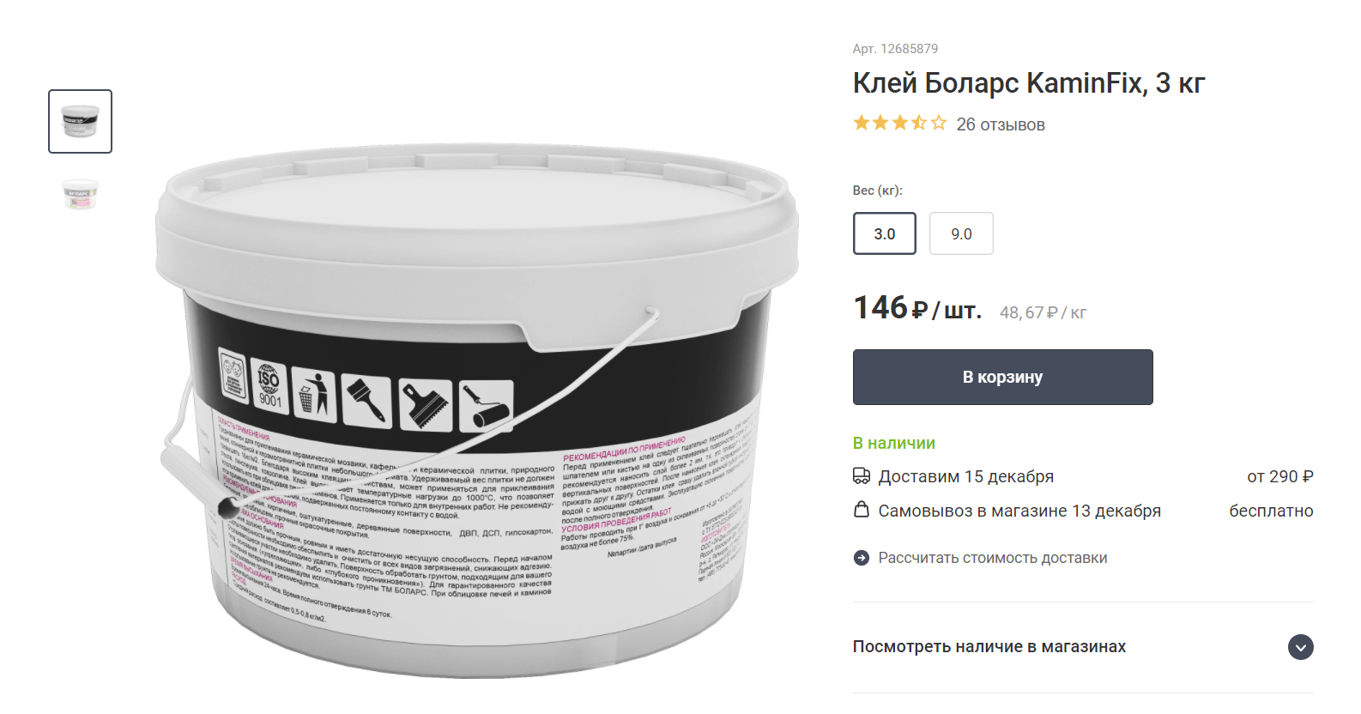Open the 26 отзывов reviews link

1001,124
